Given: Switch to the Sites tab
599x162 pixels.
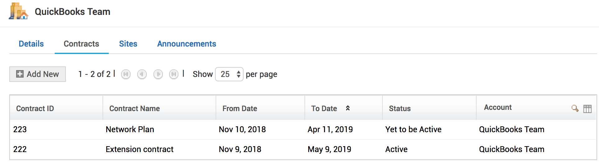Looking at the screenshot, I should tap(128, 44).
